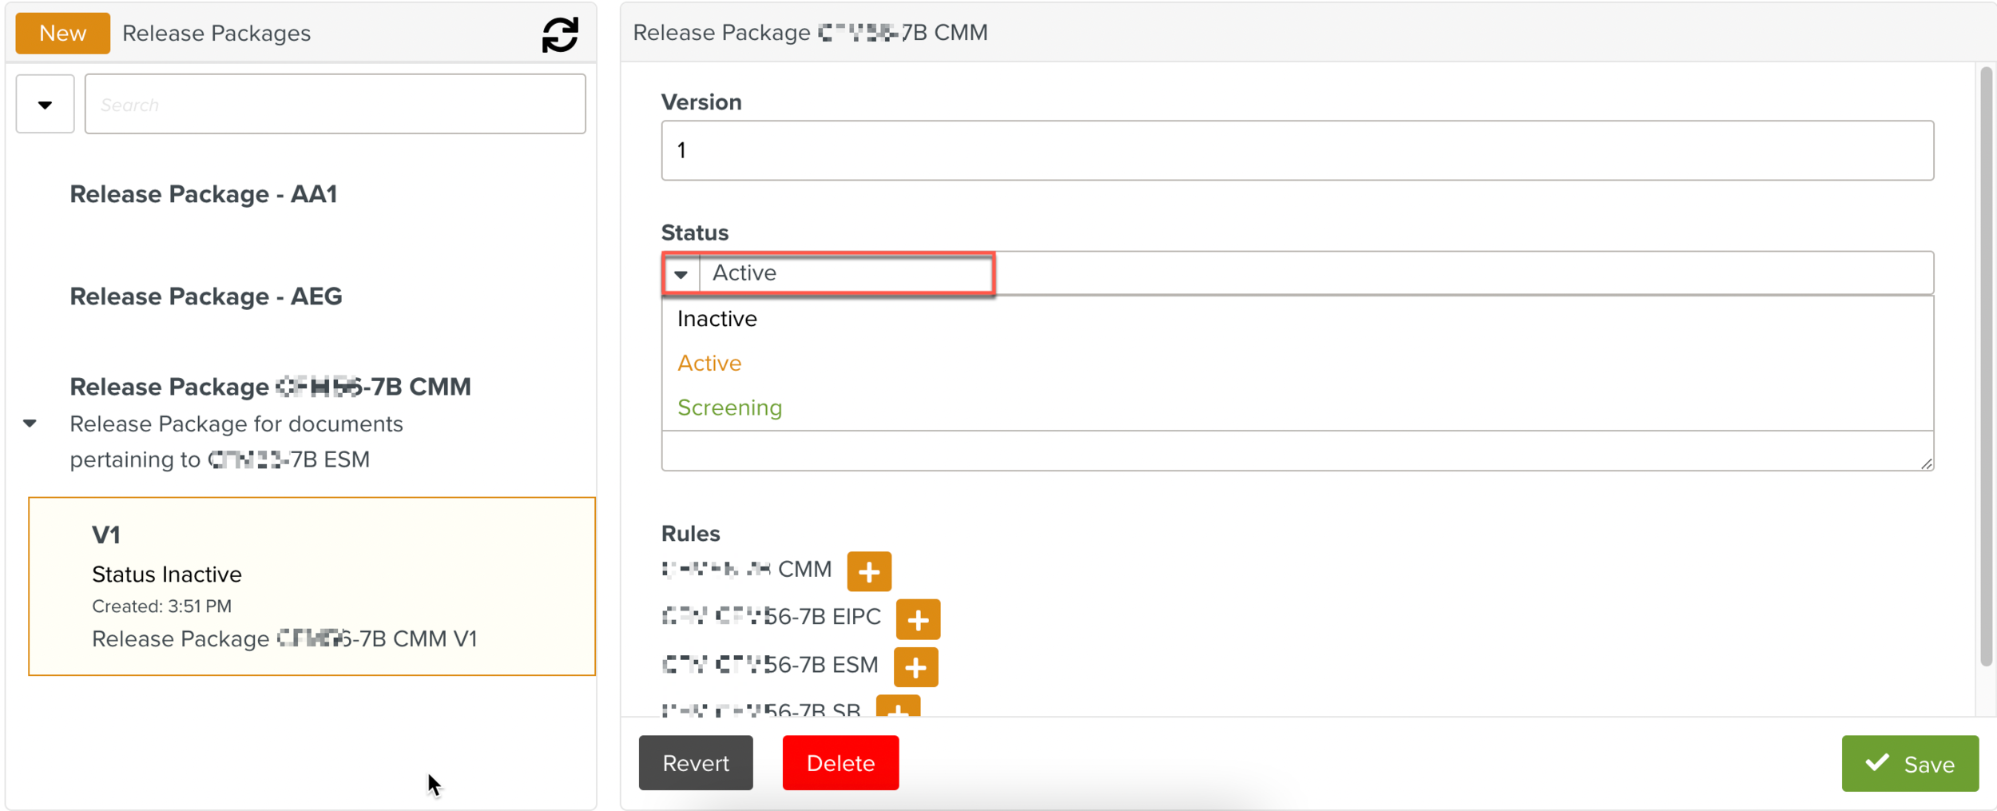This screenshot has height=811, width=1997.
Task: Pick the Screening status option
Action: coord(729,407)
